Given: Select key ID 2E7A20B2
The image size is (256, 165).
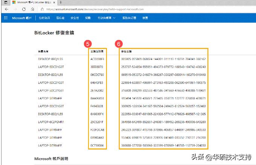Looking at the screenshot, I should (x=97, y=91).
